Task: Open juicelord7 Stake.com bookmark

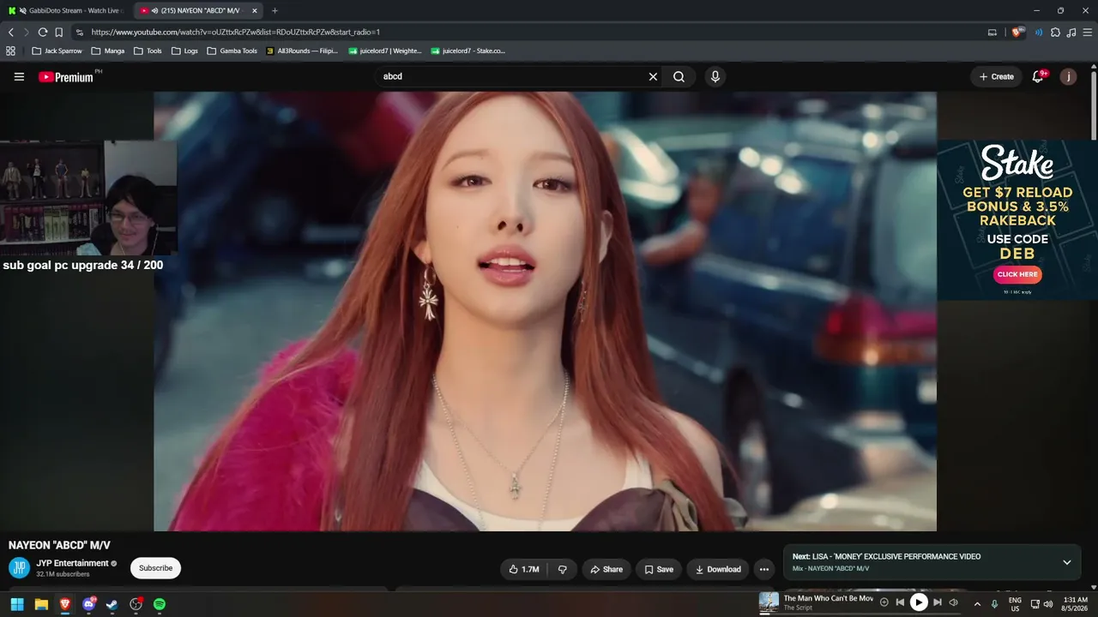Action: pyautogui.click(x=468, y=51)
